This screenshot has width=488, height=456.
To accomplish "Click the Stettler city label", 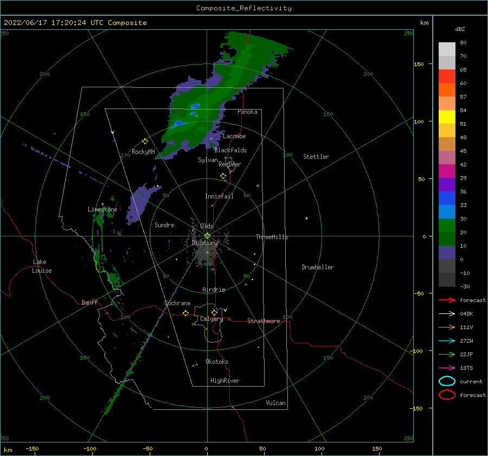I will pyautogui.click(x=316, y=157).
